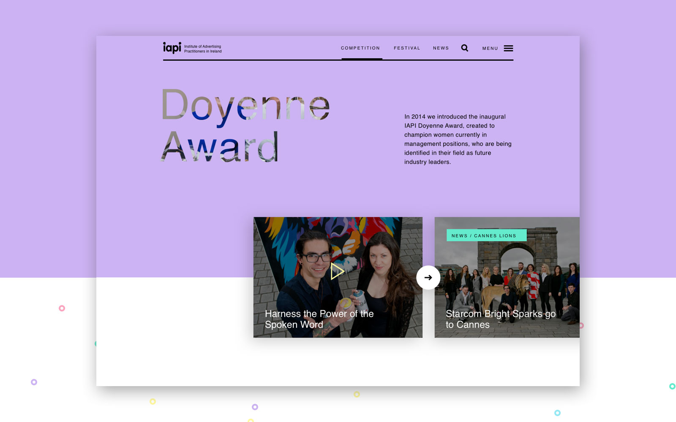Click the next arrow circle button
The width and height of the screenshot is (676, 422).
tap(428, 278)
